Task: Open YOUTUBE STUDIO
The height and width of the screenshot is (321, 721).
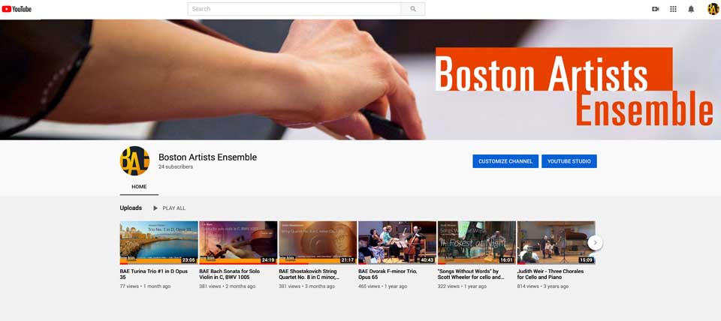Action: click(569, 161)
